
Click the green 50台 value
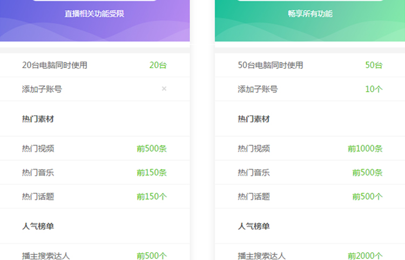(x=374, y=65)
